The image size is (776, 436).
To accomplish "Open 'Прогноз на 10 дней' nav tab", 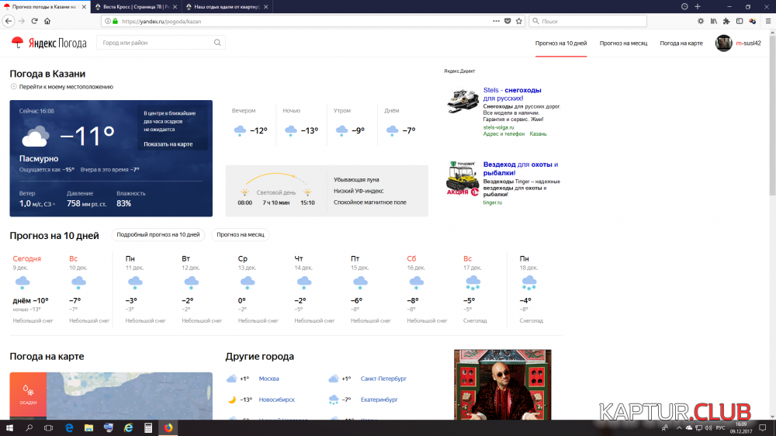I will pyautogui.click(x=561, y=43).
